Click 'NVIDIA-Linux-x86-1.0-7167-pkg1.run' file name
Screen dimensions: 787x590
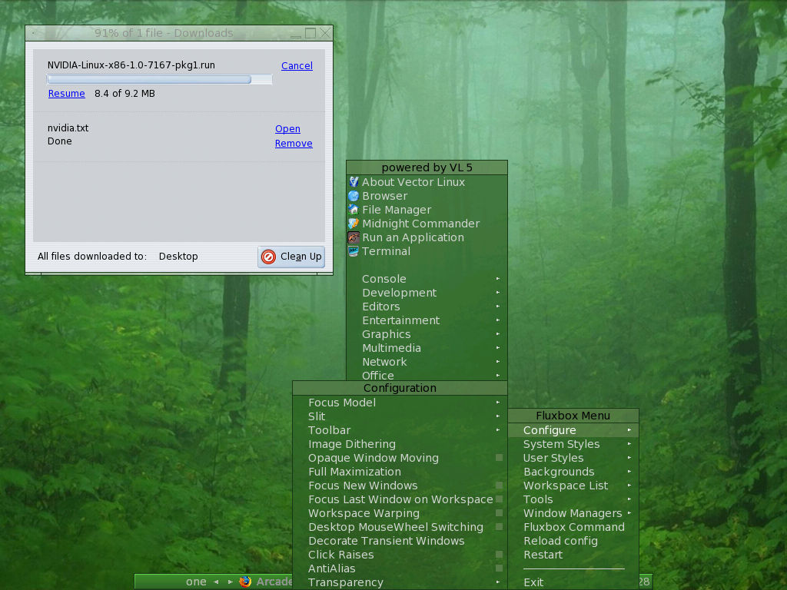(x=131, y=65)
